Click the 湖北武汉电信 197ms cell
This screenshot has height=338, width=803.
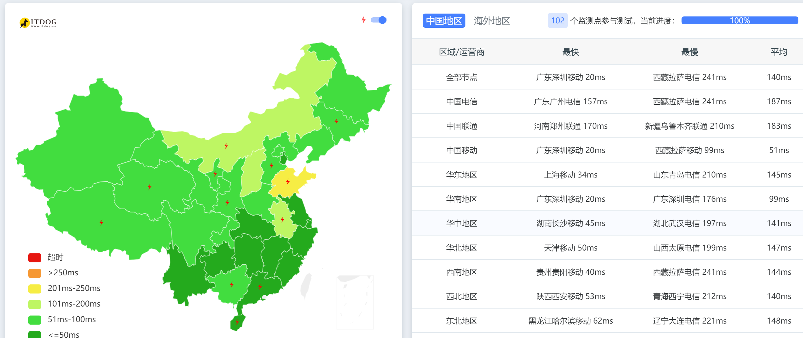point(690,223)
